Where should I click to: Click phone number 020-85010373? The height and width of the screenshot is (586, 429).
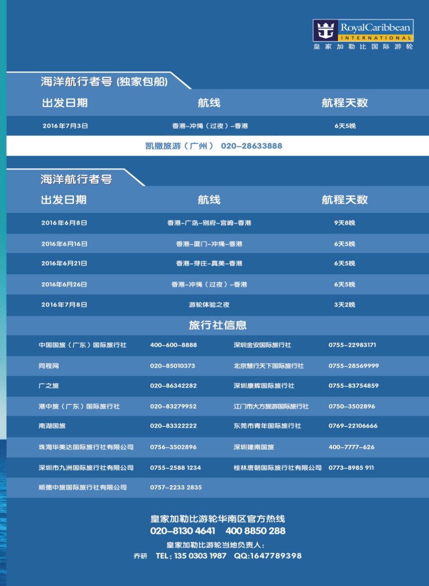pyautogui.click(x=173, y=366)
